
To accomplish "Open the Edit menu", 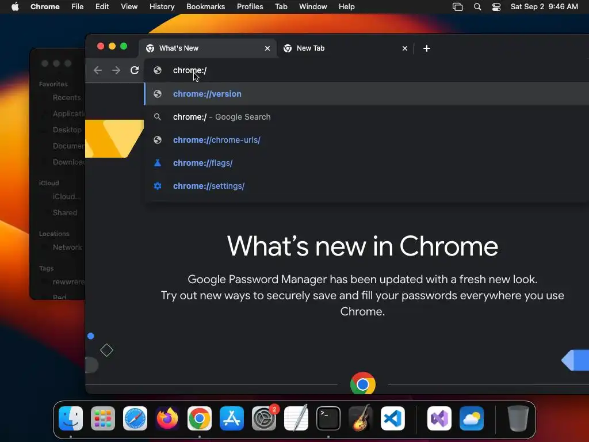I will [102, 7].
